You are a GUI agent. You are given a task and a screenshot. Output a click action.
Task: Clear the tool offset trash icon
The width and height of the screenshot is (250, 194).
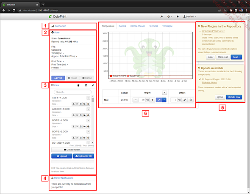pyautogui.click(x=191, y=100)
